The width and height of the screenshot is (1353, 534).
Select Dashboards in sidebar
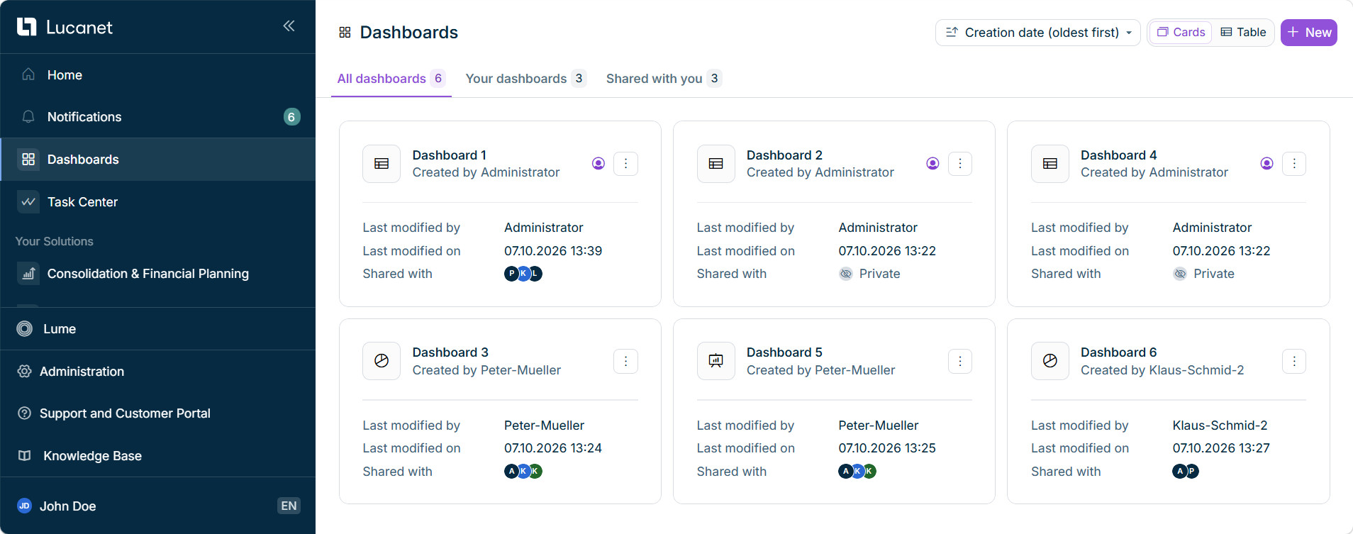click(x=157, y=160)
